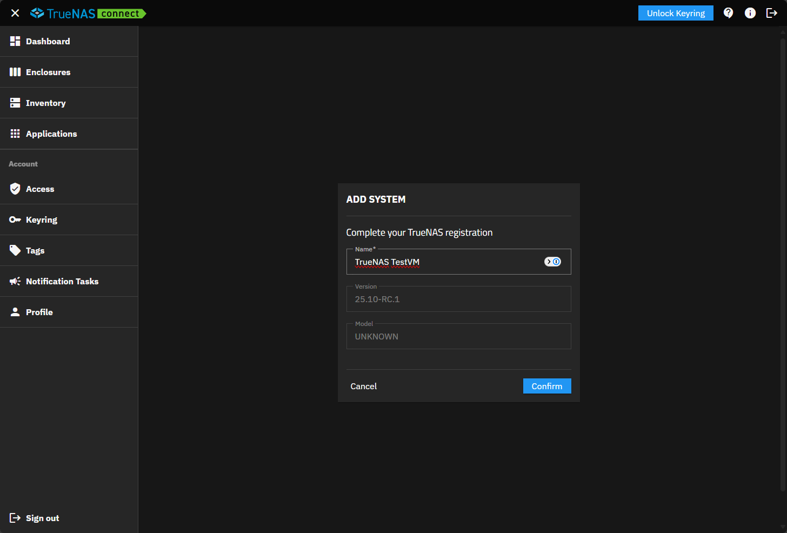787x533 pixels.
Task: Click the logout arrow icon in header
Action: 772,13
